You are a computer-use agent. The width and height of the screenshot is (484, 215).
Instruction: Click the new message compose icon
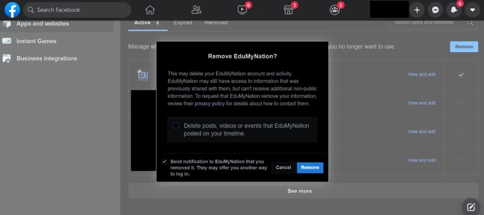pyautogui.click(x=471, y=207)
